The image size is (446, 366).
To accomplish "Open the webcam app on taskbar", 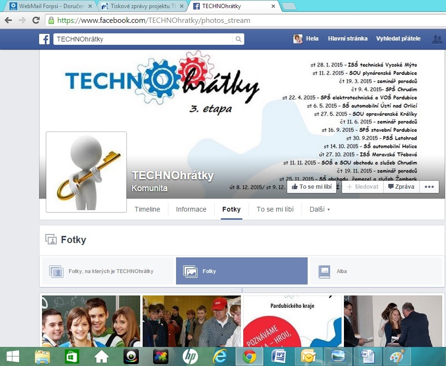I will click(131, 356).
